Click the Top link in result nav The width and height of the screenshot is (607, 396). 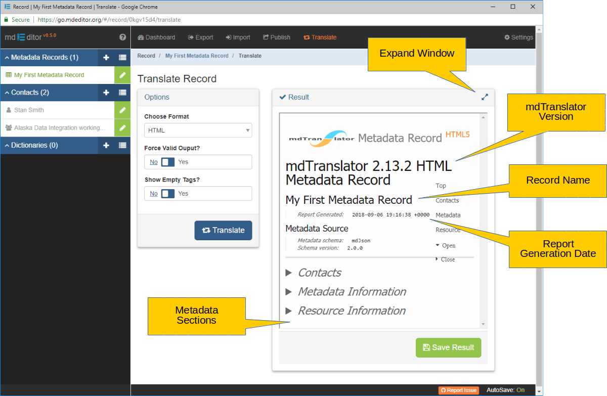pos(441,186)
